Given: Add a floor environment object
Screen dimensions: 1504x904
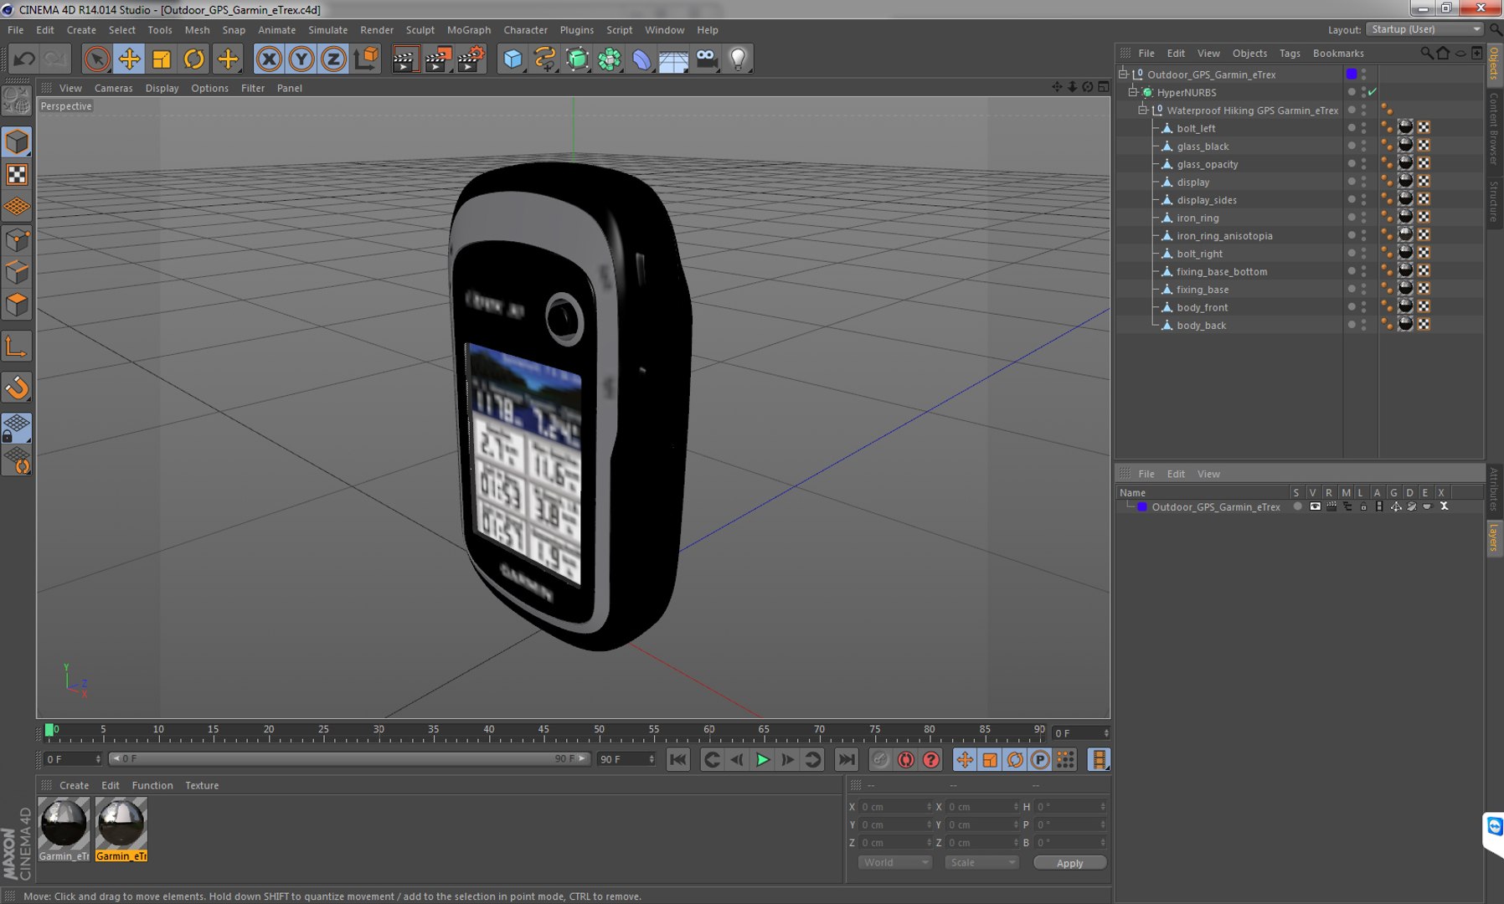Looking at the screenshot, I should point(673,59).
